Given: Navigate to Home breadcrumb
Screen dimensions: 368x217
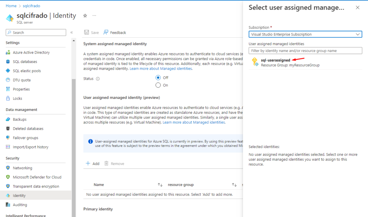Looking at the screenshot, I should pos(11,6).
